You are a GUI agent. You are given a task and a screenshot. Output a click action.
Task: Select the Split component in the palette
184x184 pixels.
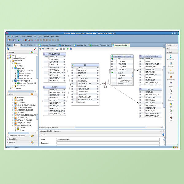click(171, 117)
